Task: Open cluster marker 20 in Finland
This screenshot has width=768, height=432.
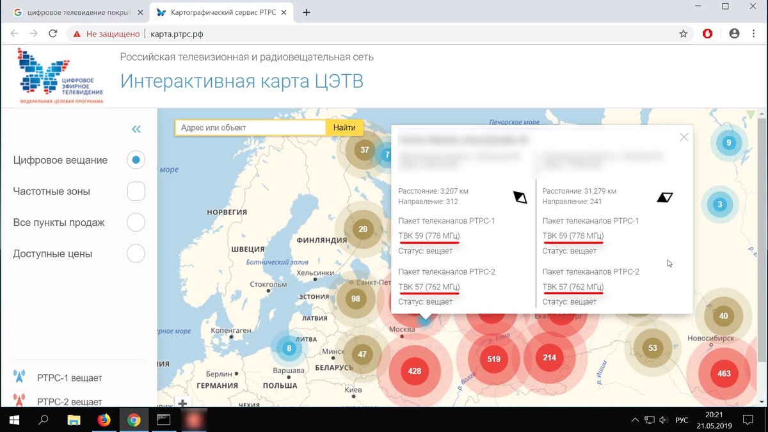Action: point(363,229)
